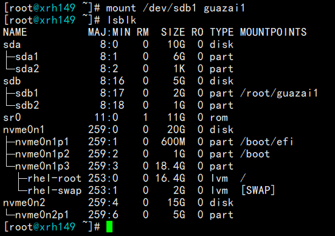This screenshot has width=335, height=236.
Task: Click the '11:0' device number
Action: pos(106,117)
